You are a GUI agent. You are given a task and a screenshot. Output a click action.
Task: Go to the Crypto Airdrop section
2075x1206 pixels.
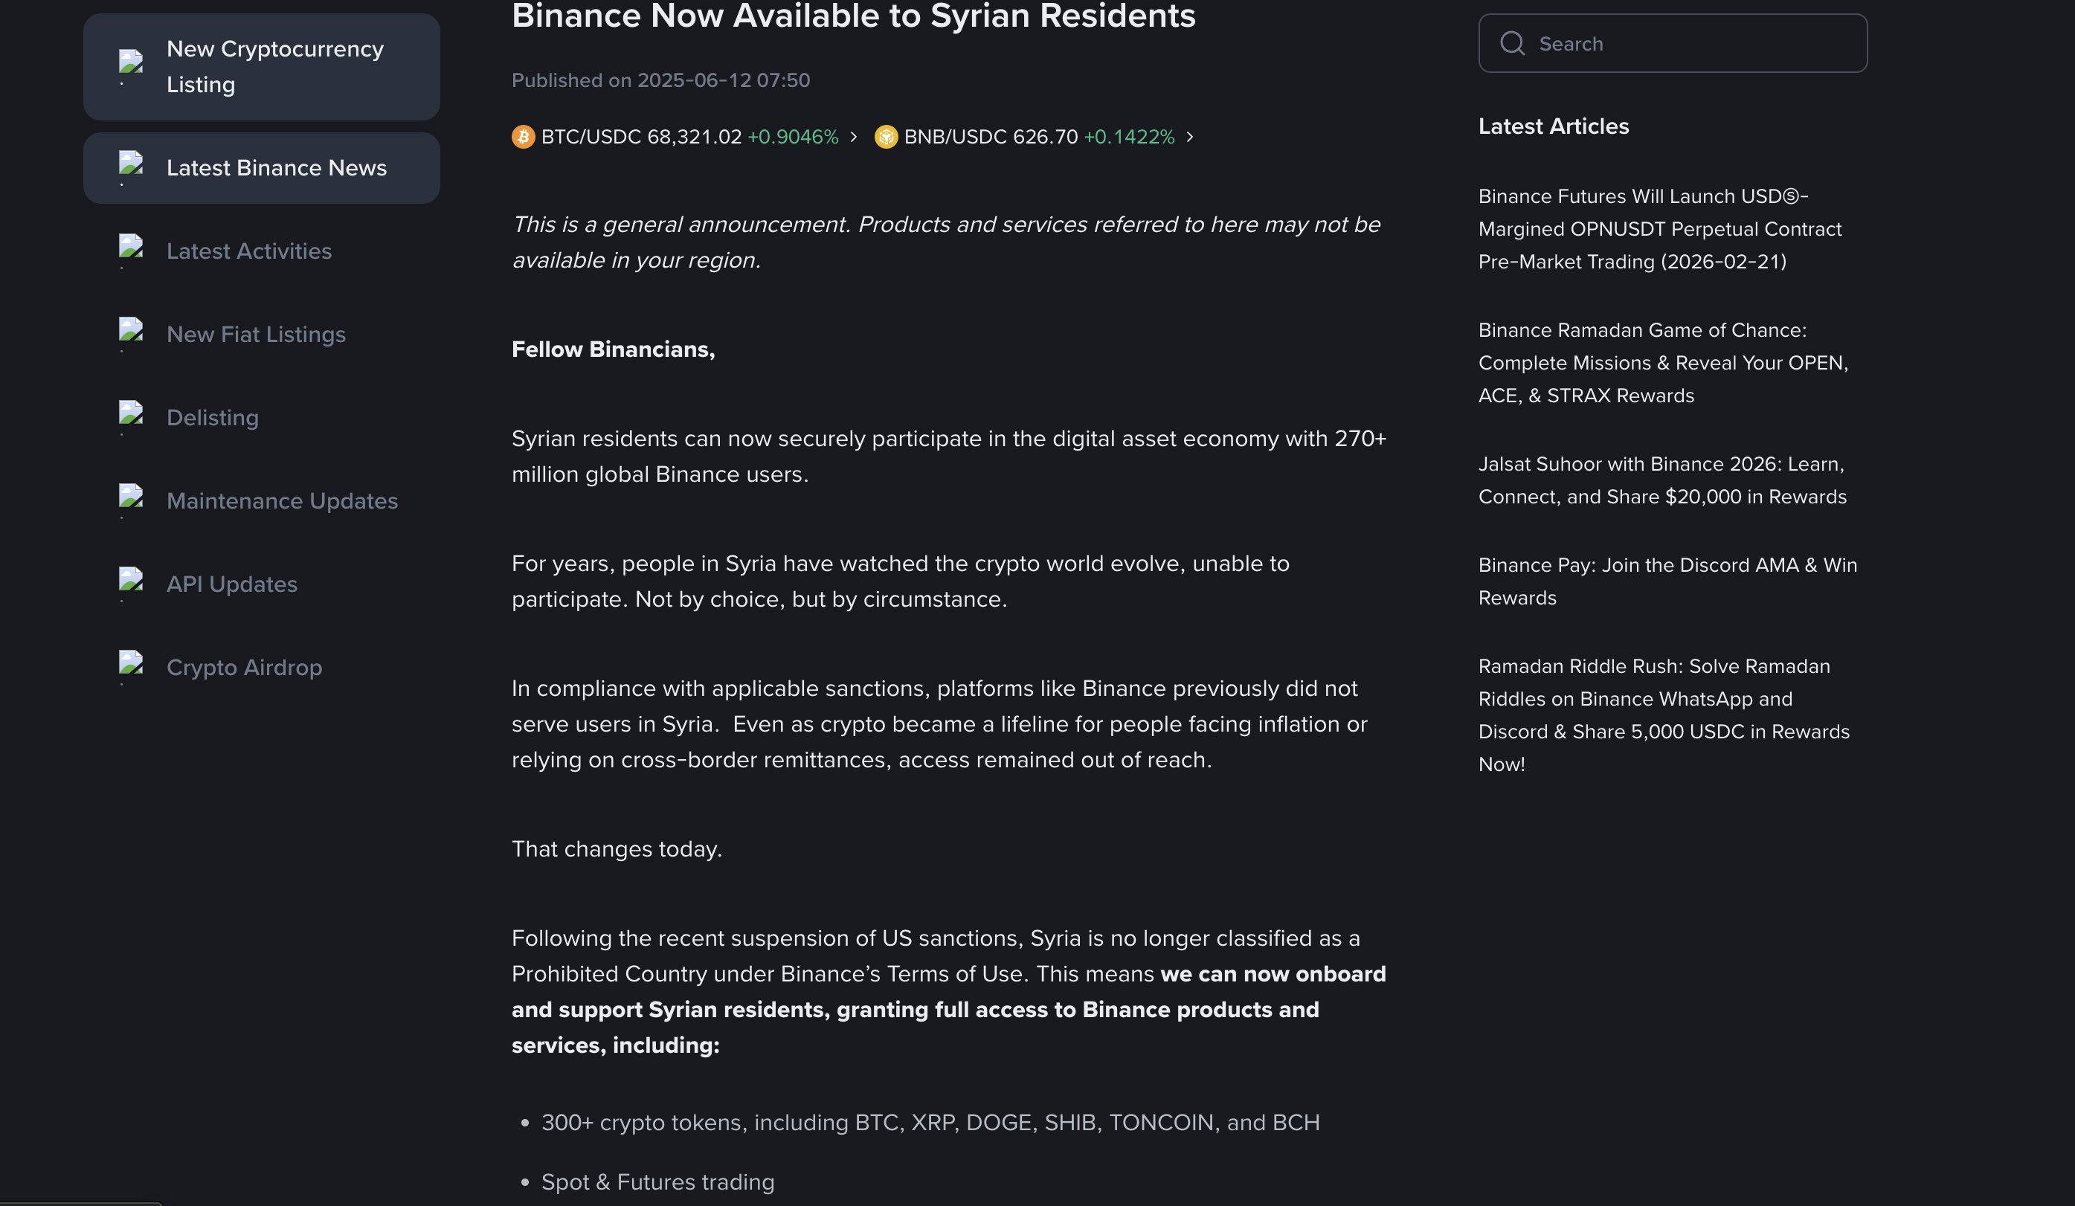point(244,667)
